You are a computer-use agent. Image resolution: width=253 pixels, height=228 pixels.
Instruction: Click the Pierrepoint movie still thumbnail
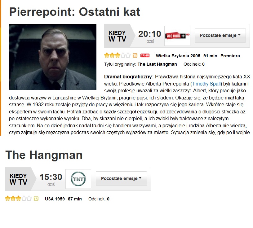53,57
